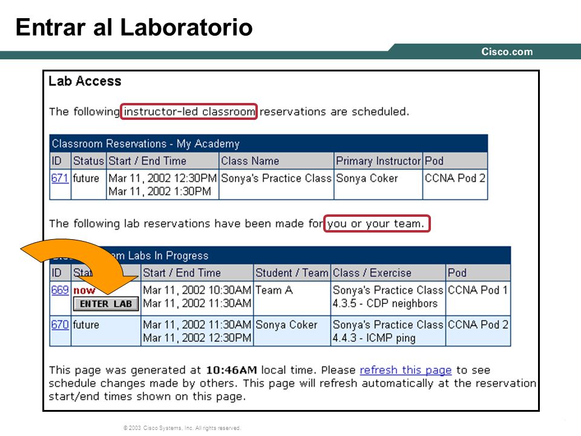
Task: Click the 'Lab Access' heading
Action: [x=85, y=81]
